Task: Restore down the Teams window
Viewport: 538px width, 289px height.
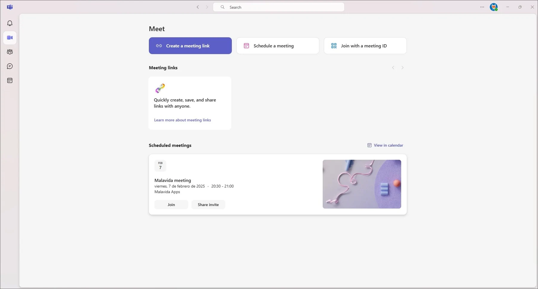Action: point(520,7)
